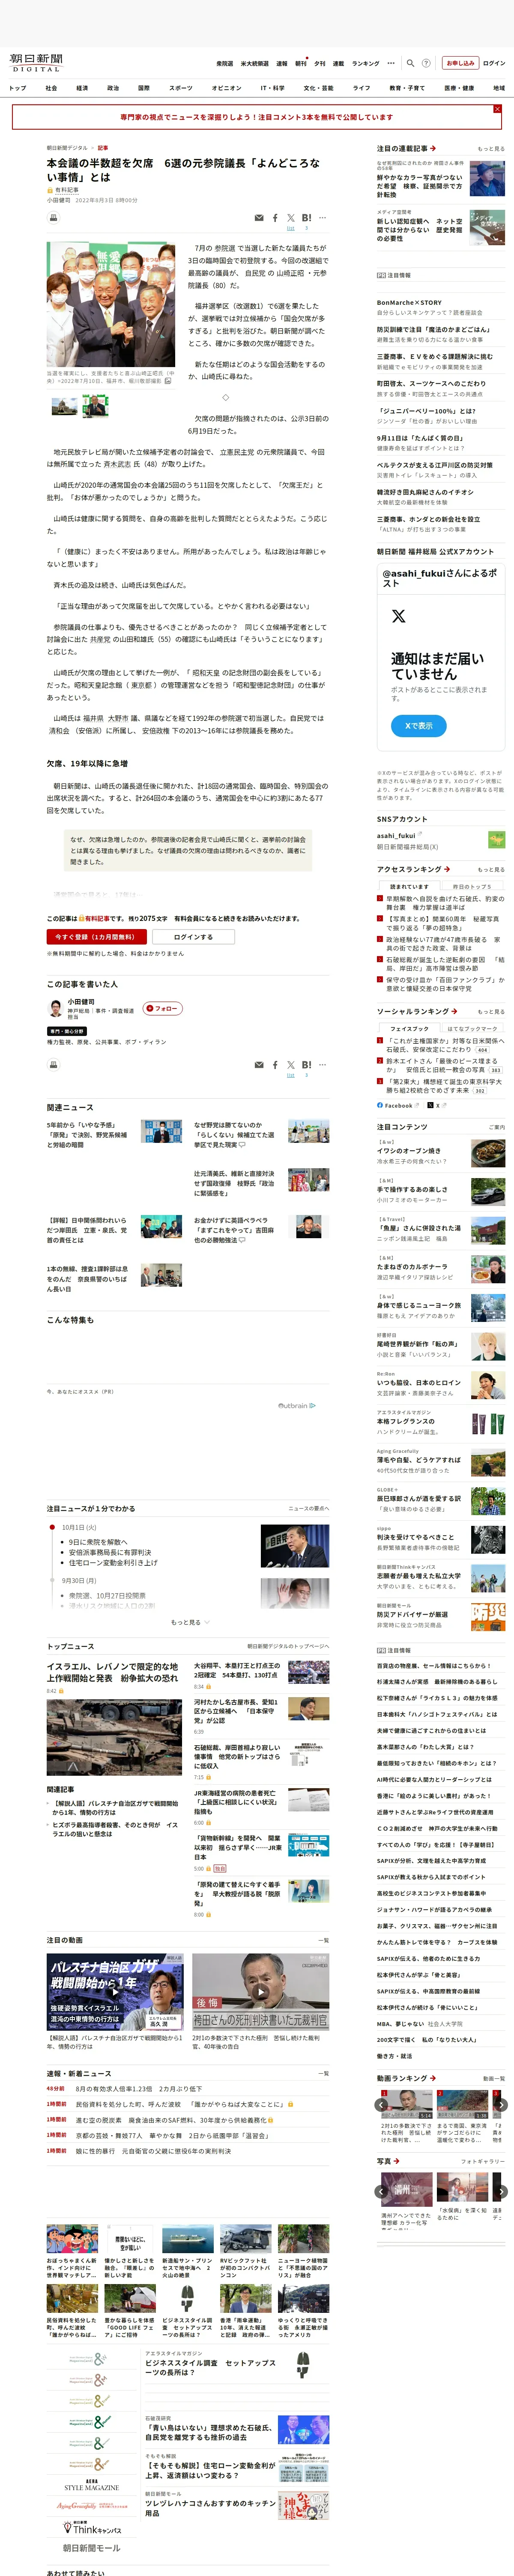Viewport: 514px width, 2576px height.
Task: Click the 有料記事 label under headline
Action: [66, 190]
